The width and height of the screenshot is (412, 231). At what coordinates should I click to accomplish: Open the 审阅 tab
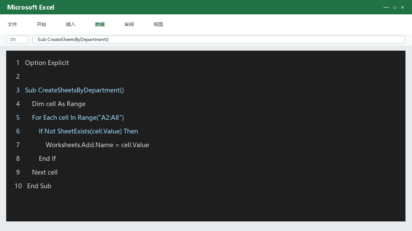point(129,24)
